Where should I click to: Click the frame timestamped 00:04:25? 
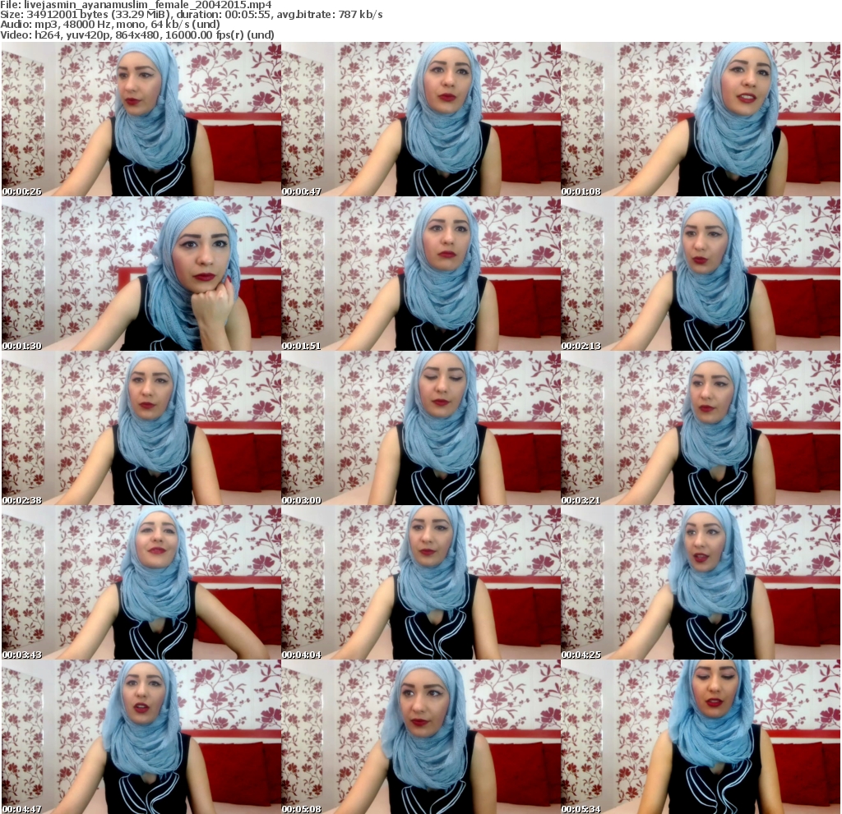(x=701, y=582)
